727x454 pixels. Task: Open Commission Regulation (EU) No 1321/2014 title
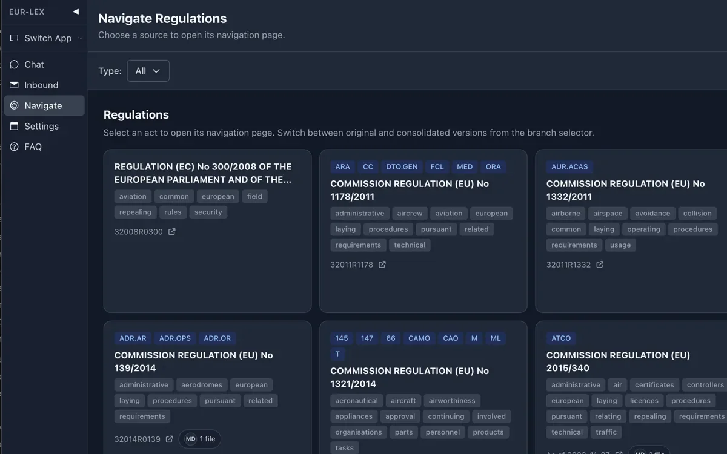click(410, 377)
